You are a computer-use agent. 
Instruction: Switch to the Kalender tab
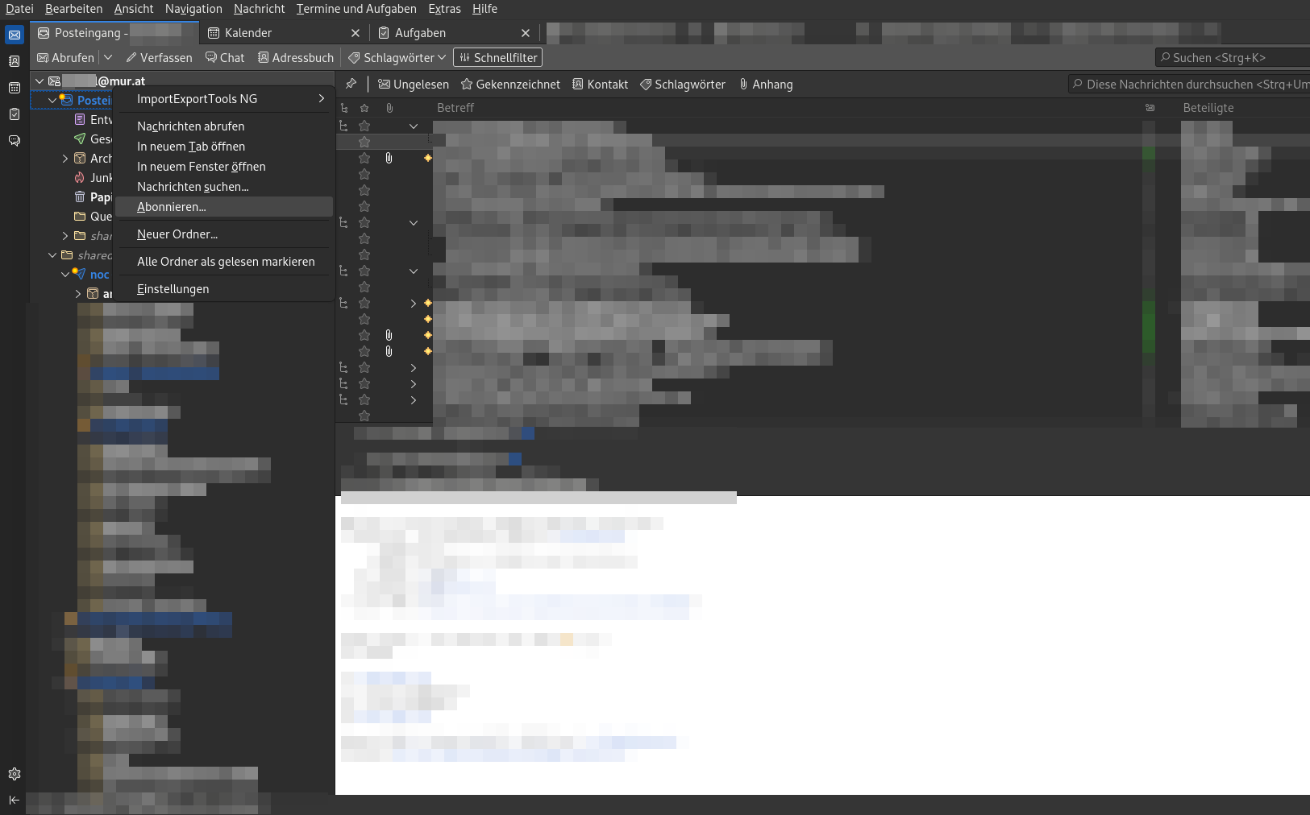[x=248, y=33]
